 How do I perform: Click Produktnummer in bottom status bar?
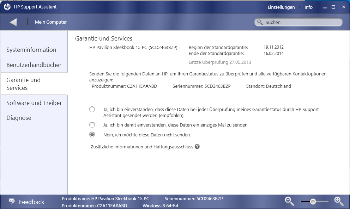coord(95,206)
